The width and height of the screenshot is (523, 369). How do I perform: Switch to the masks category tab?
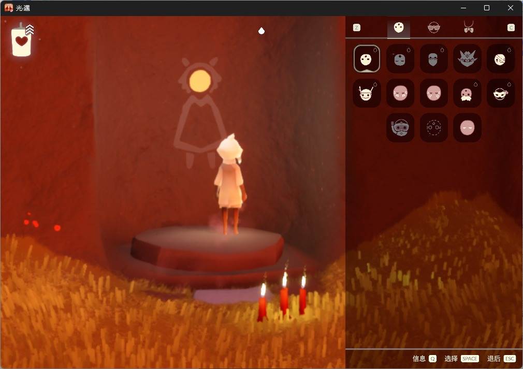click(x=399, y=27)
